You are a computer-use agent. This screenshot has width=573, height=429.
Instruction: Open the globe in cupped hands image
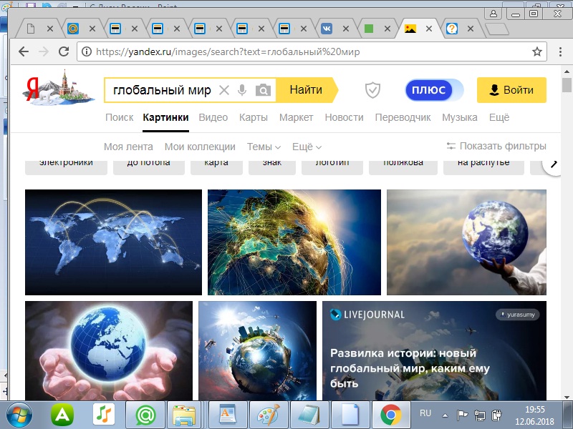(109, 350)
